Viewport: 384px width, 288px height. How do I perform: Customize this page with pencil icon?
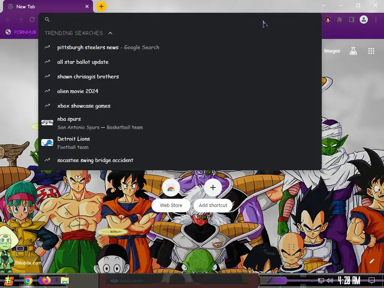coord(372,261)
